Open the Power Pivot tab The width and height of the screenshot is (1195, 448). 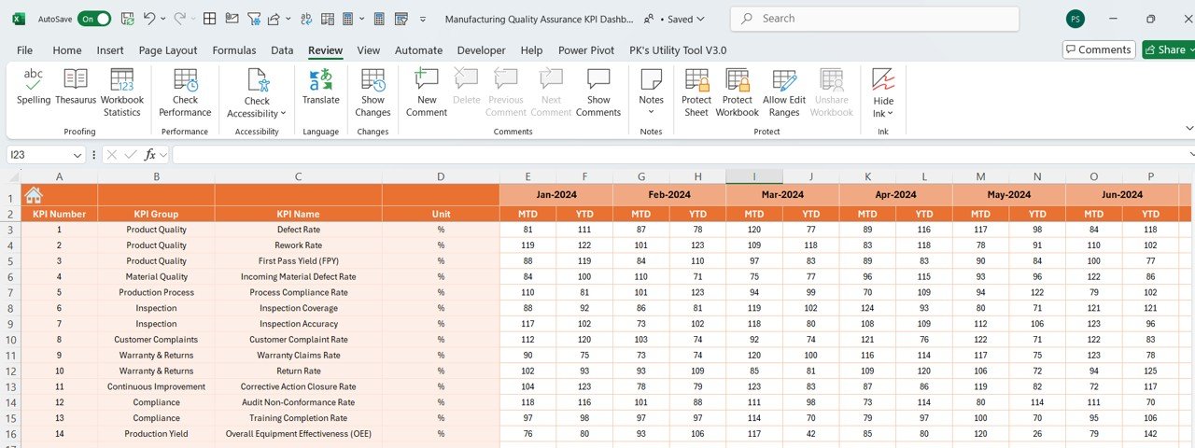(x=586, y=50)
